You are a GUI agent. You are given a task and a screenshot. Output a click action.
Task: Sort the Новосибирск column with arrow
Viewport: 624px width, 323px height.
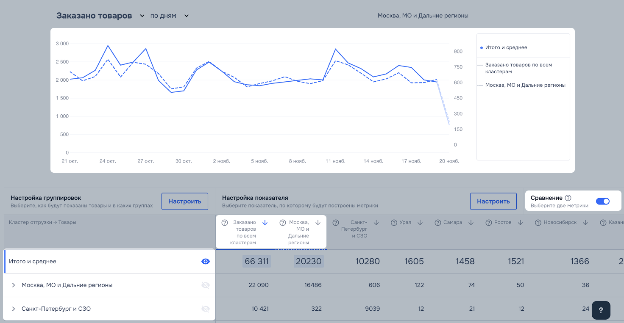(585, 223)
